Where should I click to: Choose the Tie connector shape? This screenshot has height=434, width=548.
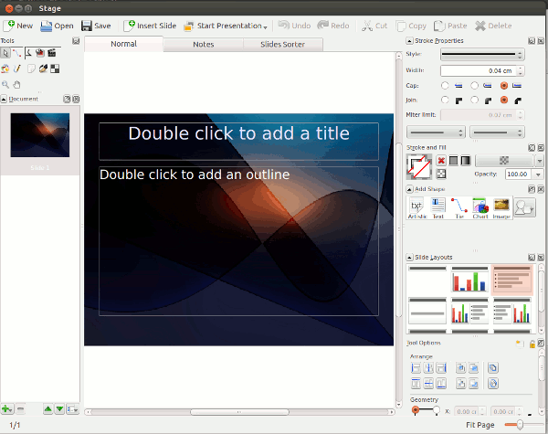pos(459,207)
